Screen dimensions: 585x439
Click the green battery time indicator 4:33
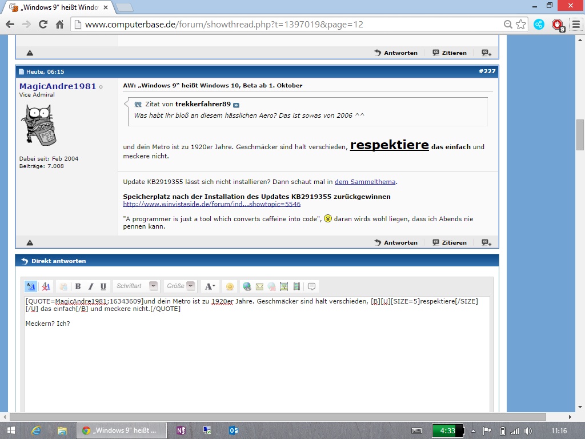pos(447,431)
